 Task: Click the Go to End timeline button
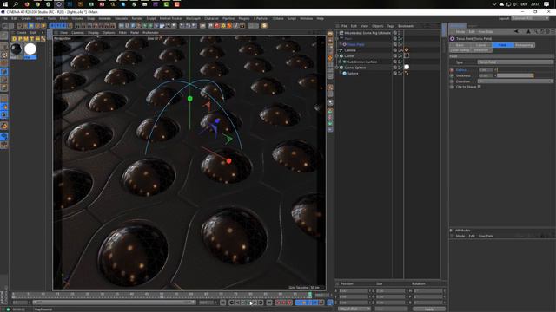[269, 302]
